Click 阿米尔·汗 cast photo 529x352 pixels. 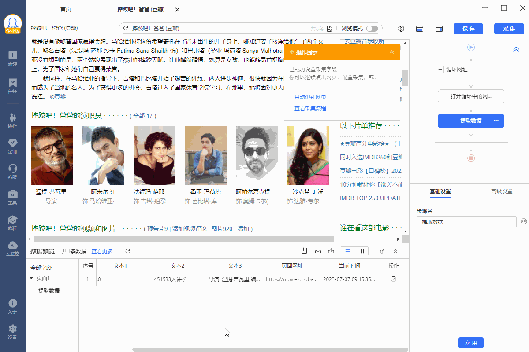(x=103, y=155)
